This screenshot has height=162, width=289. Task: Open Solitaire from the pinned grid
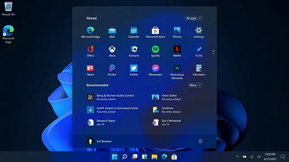pos(134,51)
